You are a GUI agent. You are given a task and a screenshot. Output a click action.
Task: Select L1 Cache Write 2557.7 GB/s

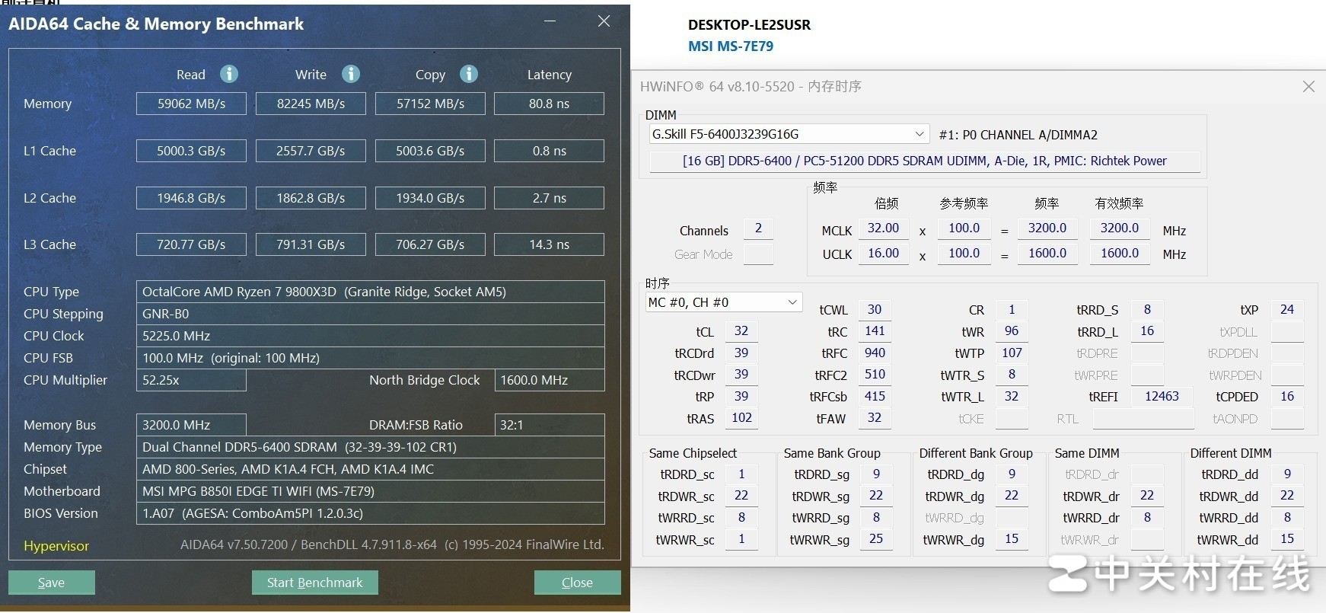tap(311, 151)
